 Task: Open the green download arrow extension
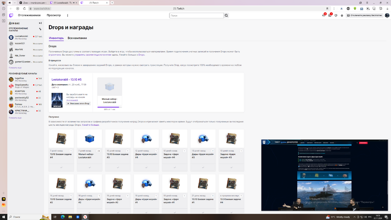click(x=355, y=8)
